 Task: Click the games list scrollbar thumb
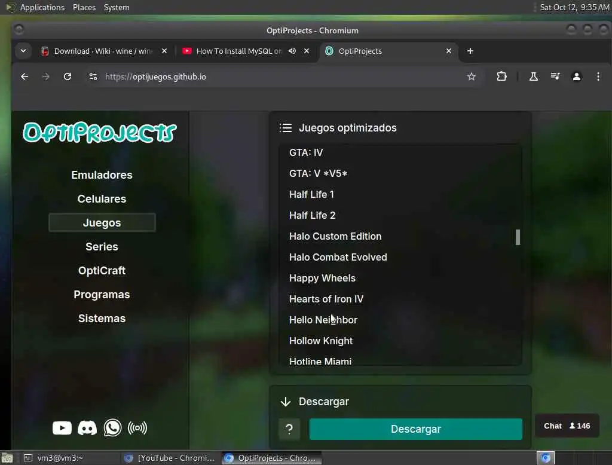[518, 237]
